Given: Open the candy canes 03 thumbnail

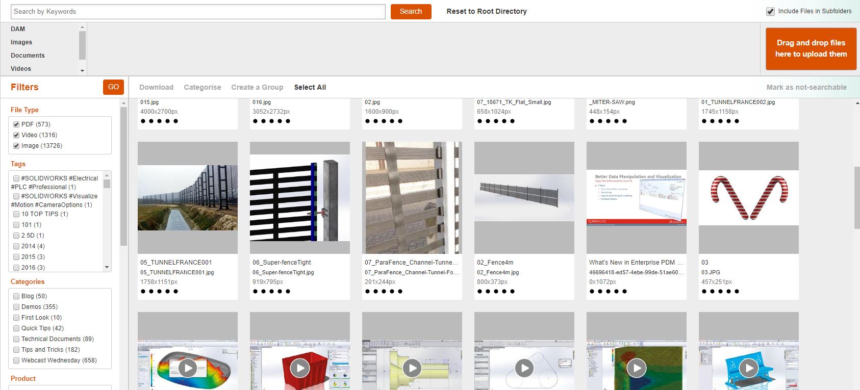Looking at the screenshot, I should click(x=749, y=198).
